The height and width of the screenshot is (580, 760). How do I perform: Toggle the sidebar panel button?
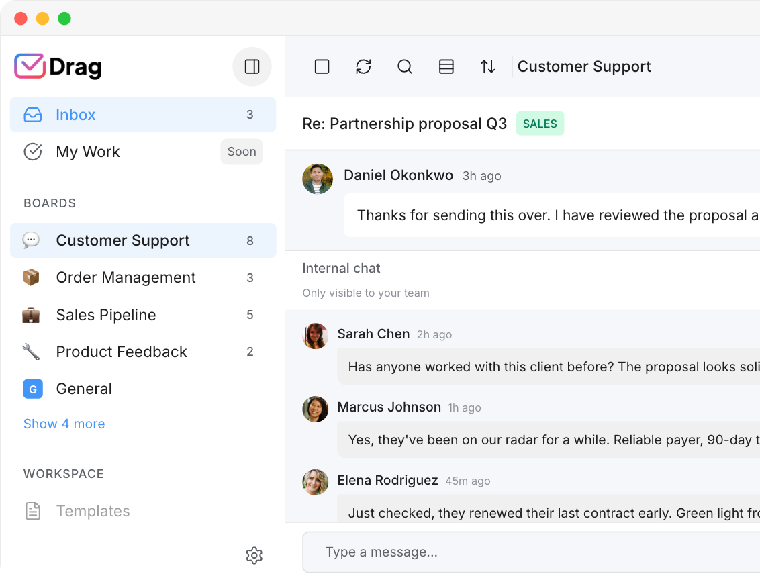[252, 66]
